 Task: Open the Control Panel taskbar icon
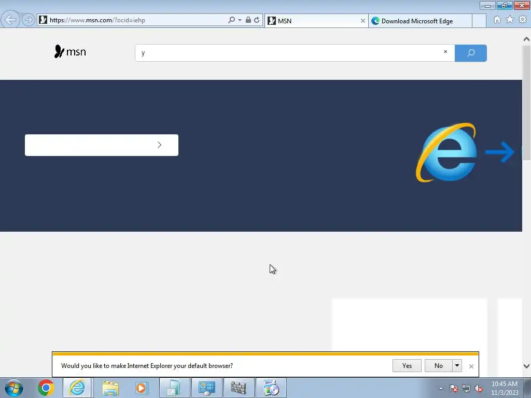(x=206, y=388)
